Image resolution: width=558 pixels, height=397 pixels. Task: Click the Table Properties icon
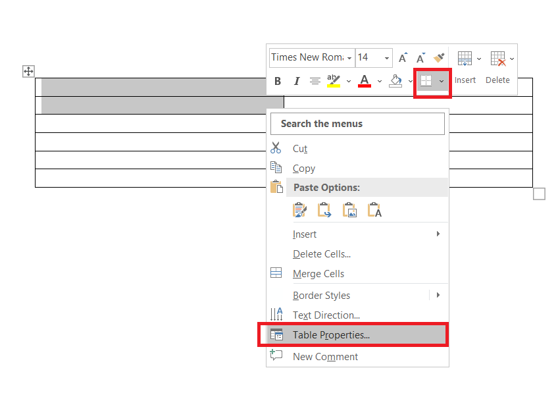pyautogui.click(x=276, y=334)
